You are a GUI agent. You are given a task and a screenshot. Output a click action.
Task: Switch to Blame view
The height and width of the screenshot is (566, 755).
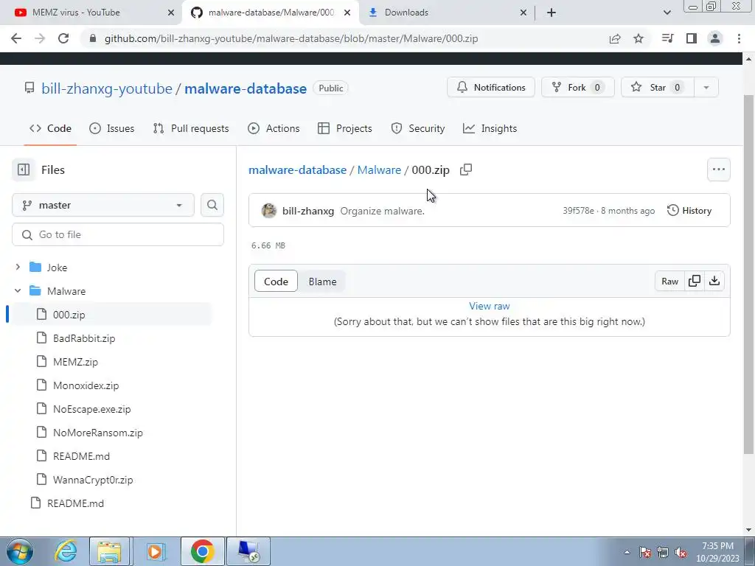(323, 282)
